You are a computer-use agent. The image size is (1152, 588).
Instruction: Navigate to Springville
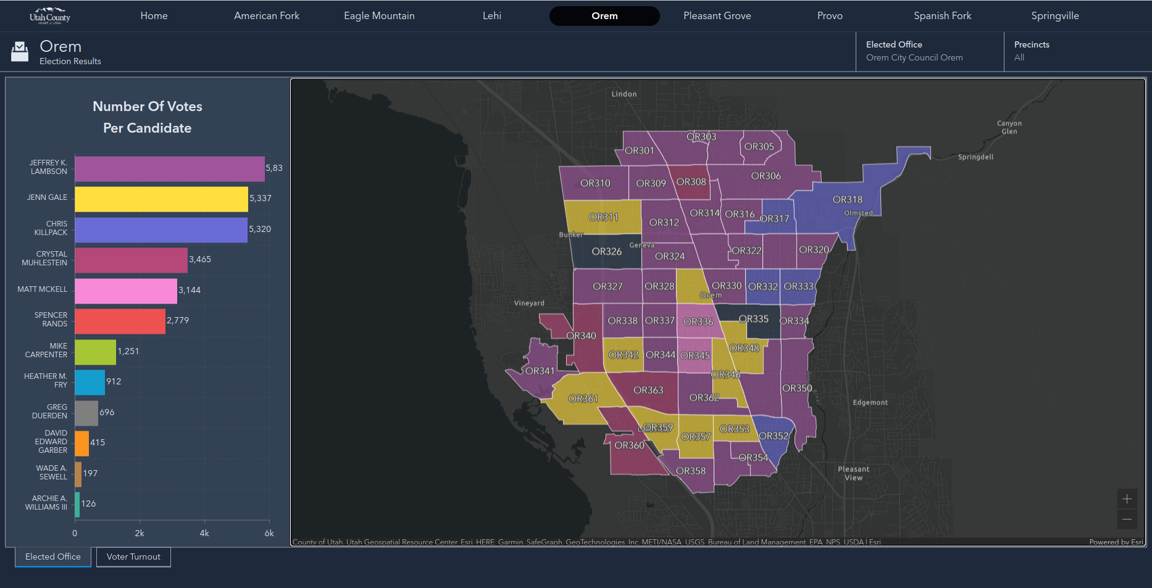pos(1055,15)
